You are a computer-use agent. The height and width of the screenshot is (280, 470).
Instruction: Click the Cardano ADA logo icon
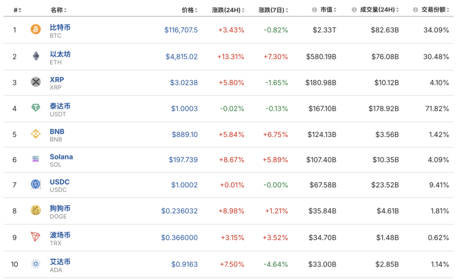pyautogui.click(x=36, y=264)
